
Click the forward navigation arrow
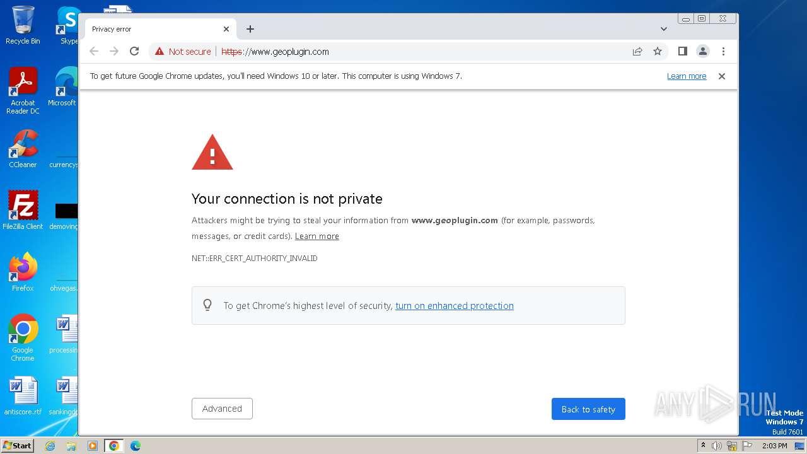114,52
